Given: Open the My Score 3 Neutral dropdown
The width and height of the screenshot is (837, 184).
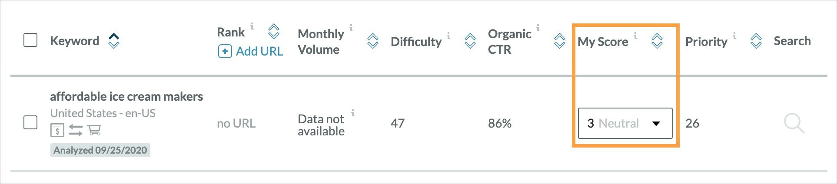Looking at the screenshot, I should (x=624, y=123).
